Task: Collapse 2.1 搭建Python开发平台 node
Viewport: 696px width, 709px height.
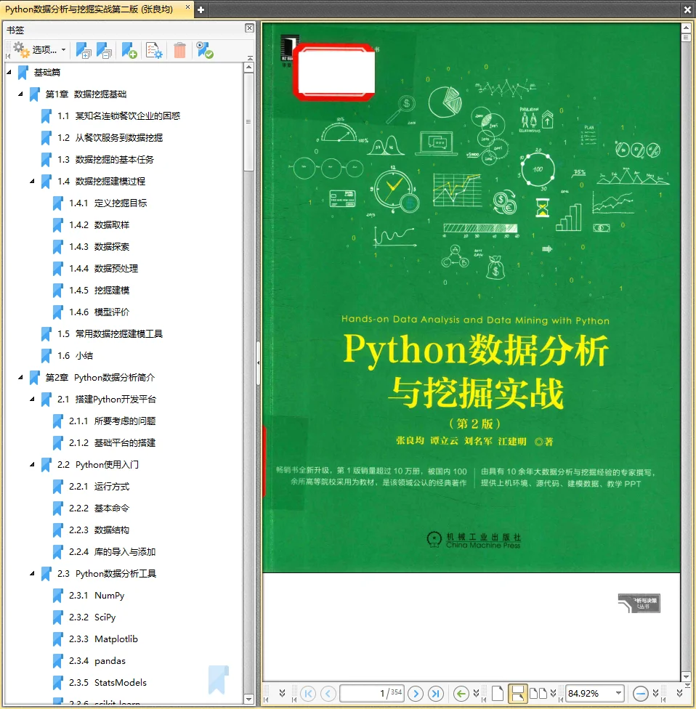Action: (32, 400)
